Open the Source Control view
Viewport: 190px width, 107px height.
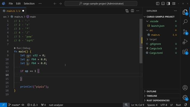click(185, 32)
